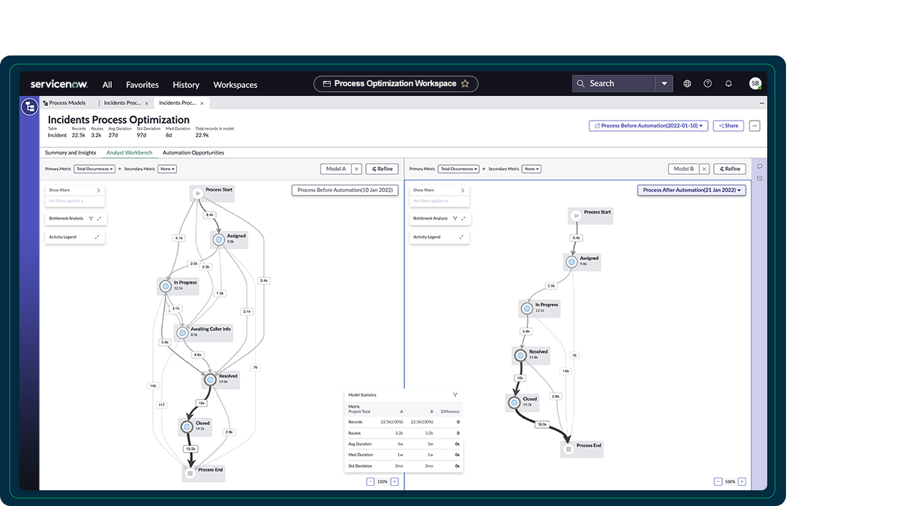Open the Workspaces menu in the top bar

(235, 85)
